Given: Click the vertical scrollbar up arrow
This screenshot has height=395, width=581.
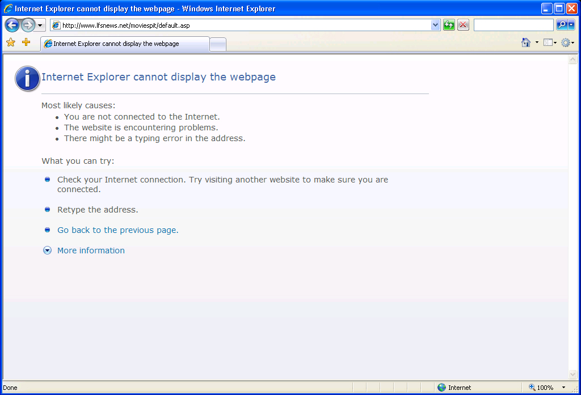Looking at the screenshot, I should (x=573, y=60).
